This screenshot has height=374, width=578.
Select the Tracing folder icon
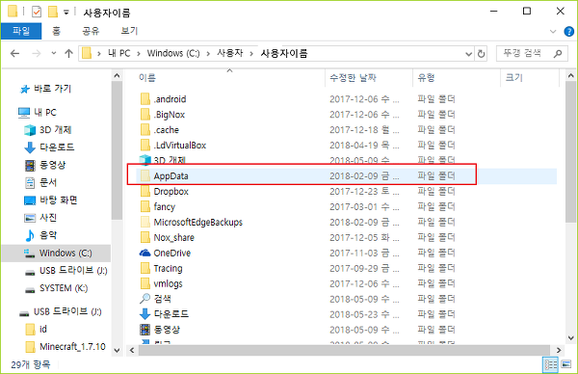(x=145, y=268)
